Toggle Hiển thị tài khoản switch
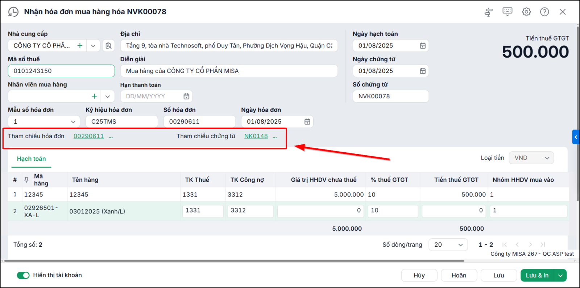580x288 pixels. [x=23, y=275]
